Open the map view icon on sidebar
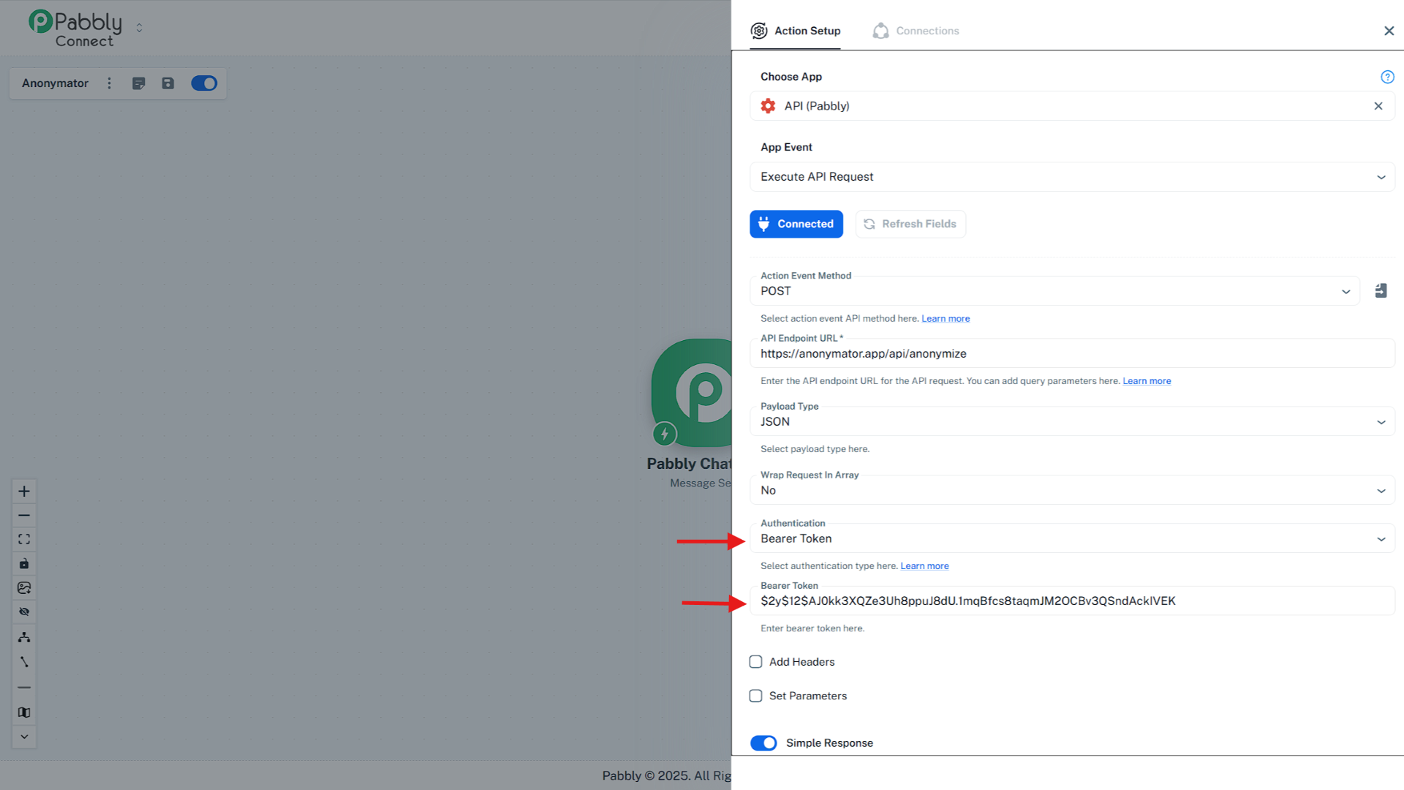Viewport: 1404px width, 790px height. [24, 712]
